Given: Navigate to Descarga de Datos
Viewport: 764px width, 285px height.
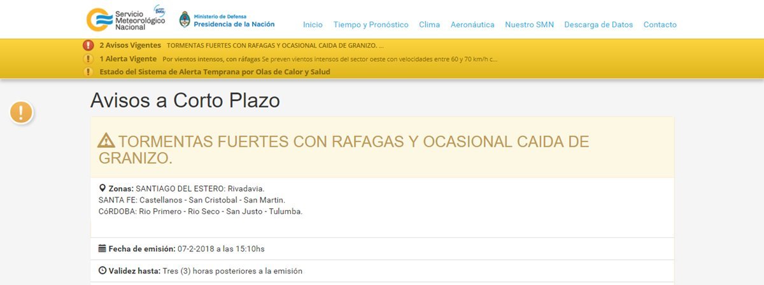Looking at the screenshot, I should [598, 25].
